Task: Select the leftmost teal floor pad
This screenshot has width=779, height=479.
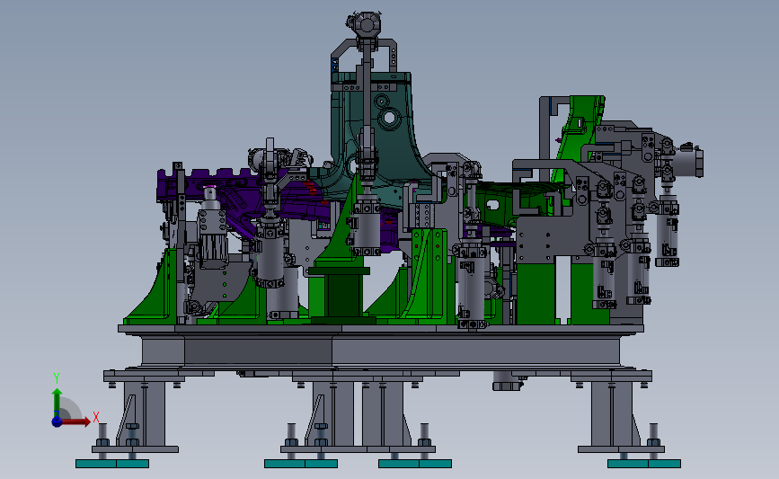Action: click(112, 464)
